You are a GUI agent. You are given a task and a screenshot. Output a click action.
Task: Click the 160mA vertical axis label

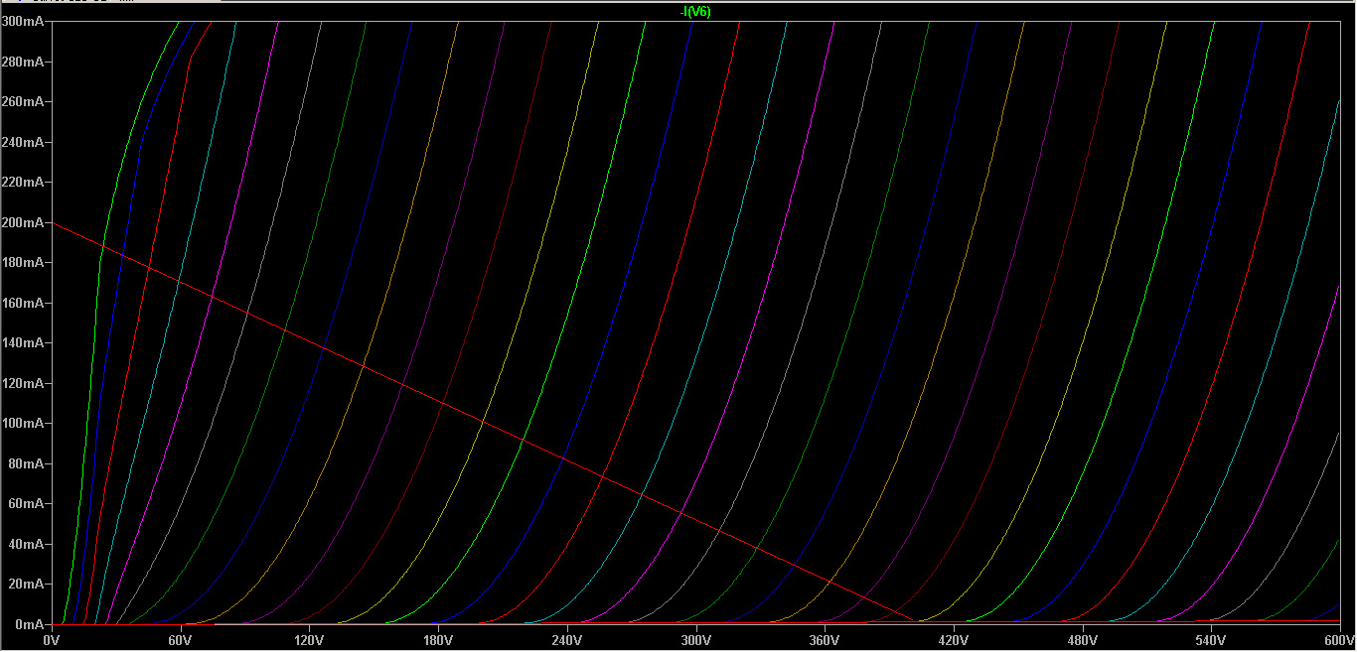pos(22,303)
